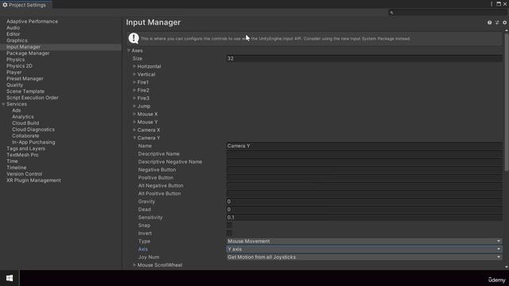Open the Axis dropdown showing Y axis

(364, 249)
